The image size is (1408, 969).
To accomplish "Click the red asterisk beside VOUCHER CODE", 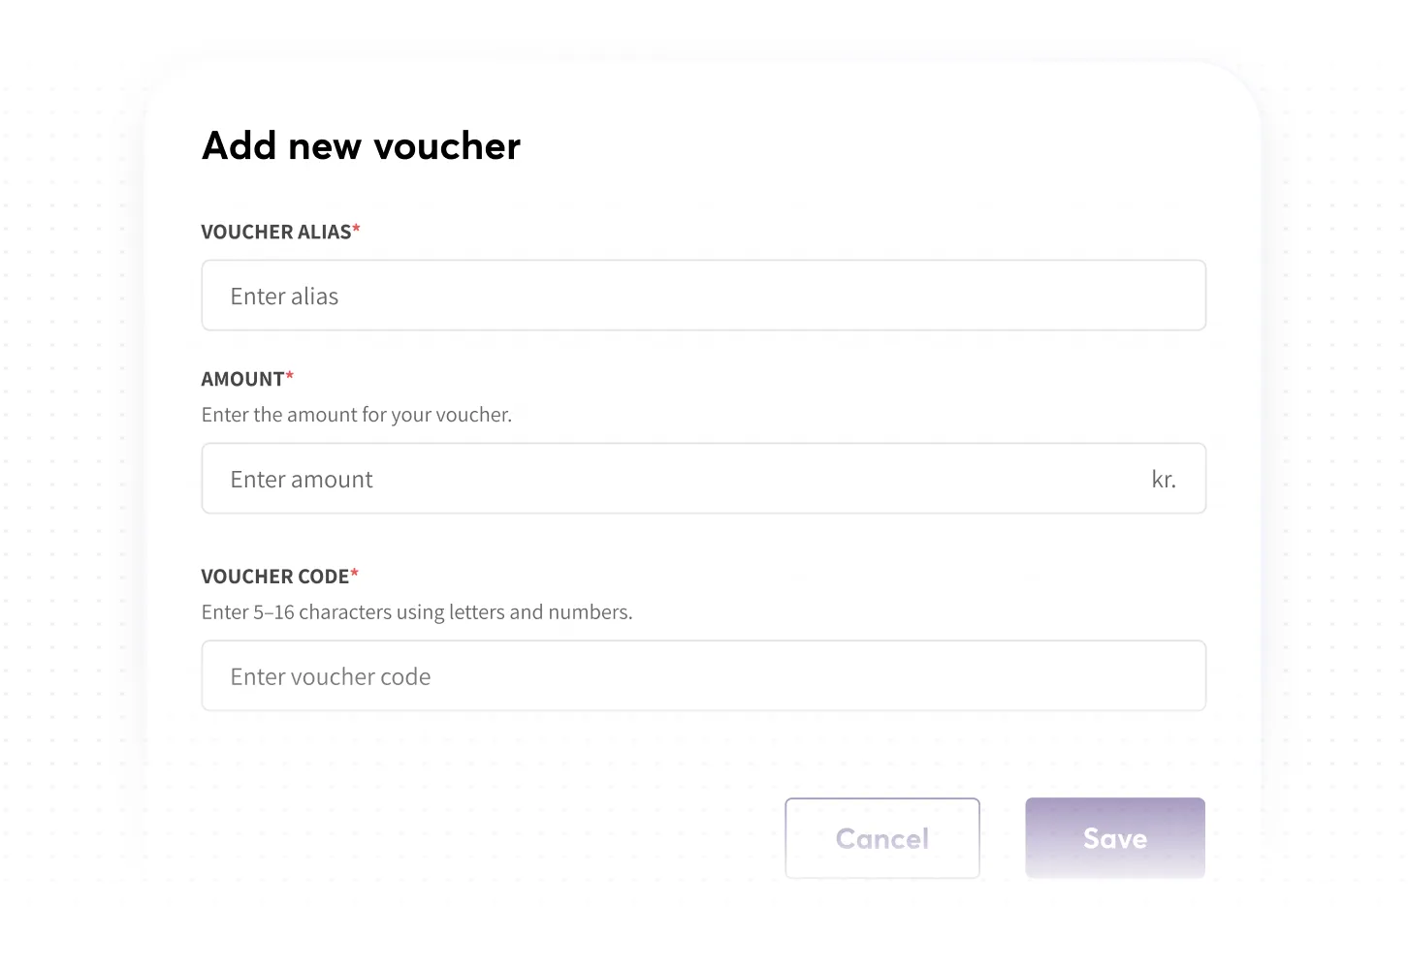I will (355, 575).
